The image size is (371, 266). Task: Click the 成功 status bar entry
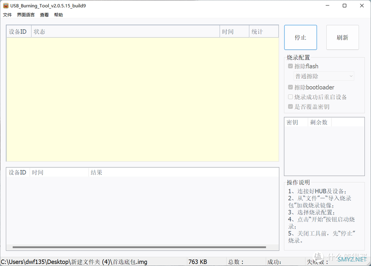(274, 262)
